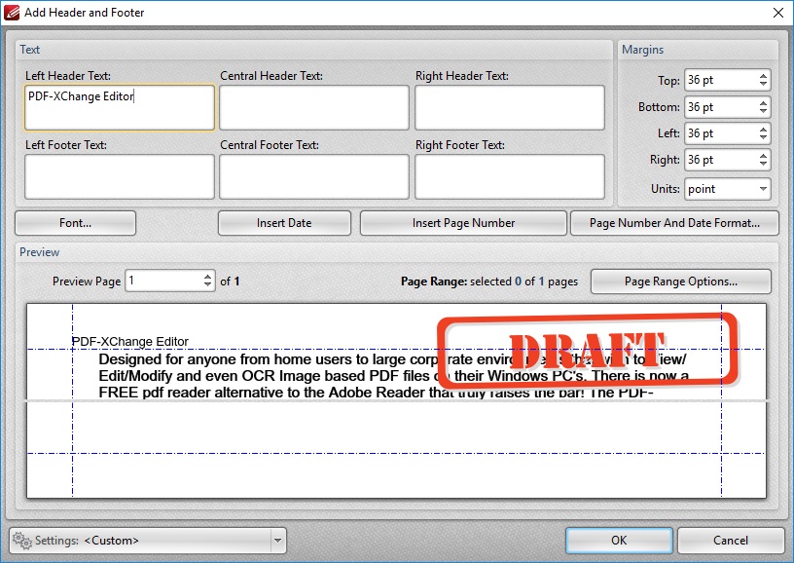Click the Insert Page Number button
Image resolution: width=794 pixels, height=563 pixels.
pos(463,223)
